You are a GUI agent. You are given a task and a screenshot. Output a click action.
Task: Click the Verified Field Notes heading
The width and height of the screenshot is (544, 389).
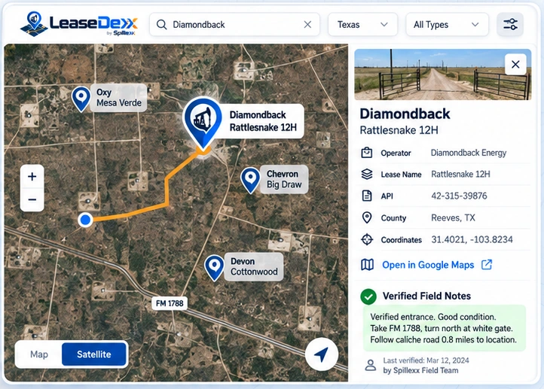point(426,296)
